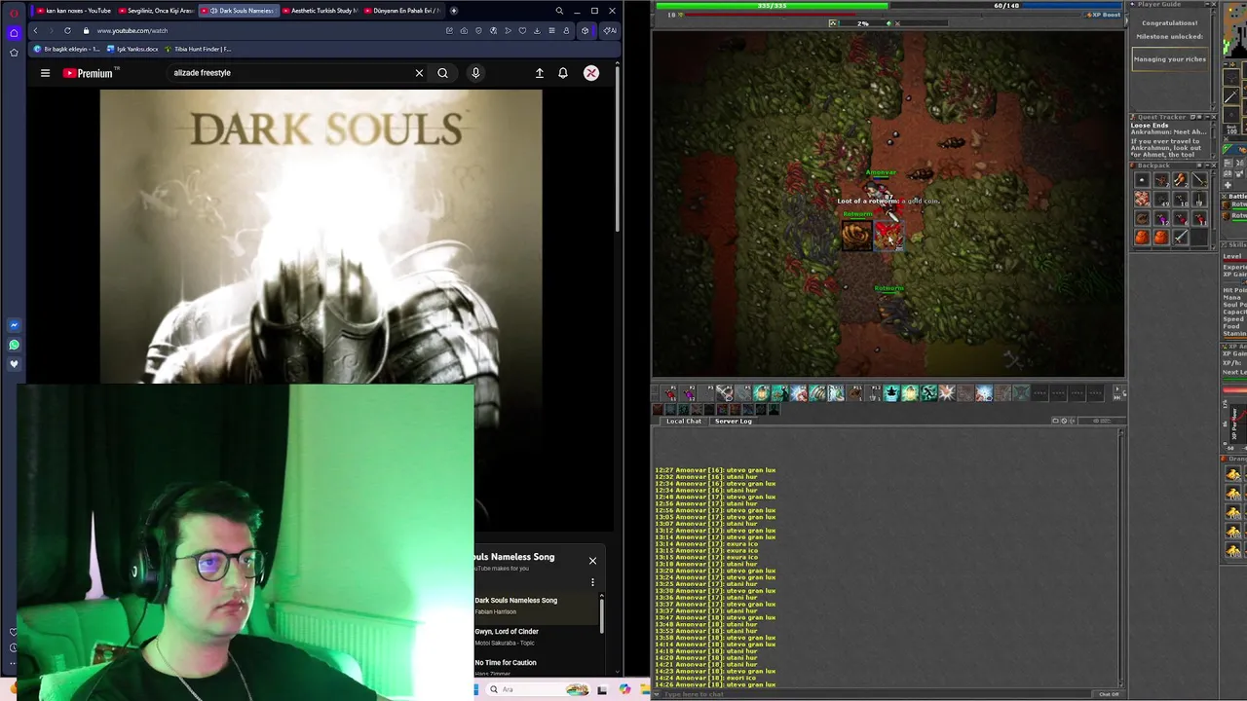The width and height of the screenshot is (1247, 701).
Task: Switch to 'Sevgiliniz, Onca Kişi Arası' tab
Action: click(x=156, y=11)
